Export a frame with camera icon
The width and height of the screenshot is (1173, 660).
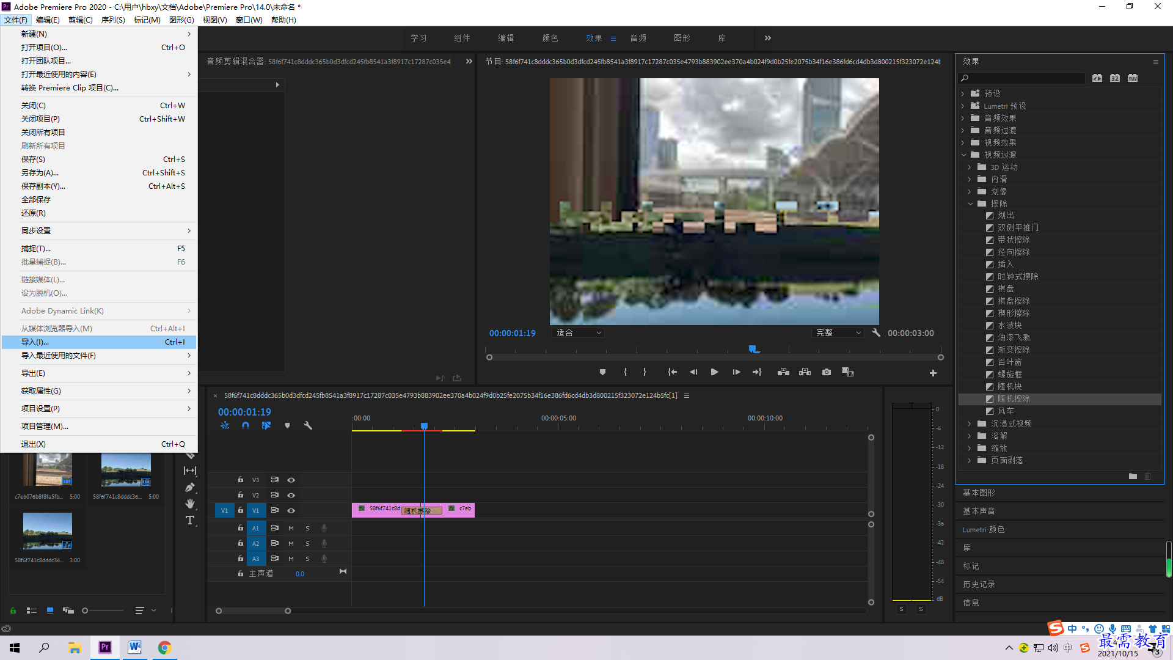(x=827, y=372)
